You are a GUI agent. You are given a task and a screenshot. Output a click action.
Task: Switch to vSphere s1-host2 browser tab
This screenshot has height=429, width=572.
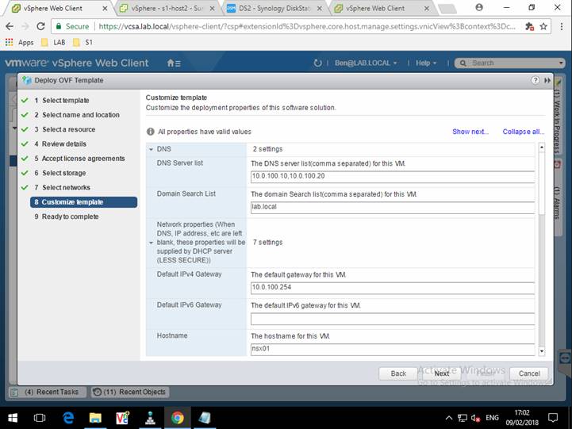[x=167, y=8]
